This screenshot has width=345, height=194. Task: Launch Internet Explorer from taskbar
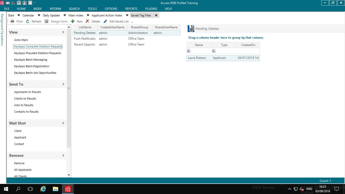pos(43,189)
